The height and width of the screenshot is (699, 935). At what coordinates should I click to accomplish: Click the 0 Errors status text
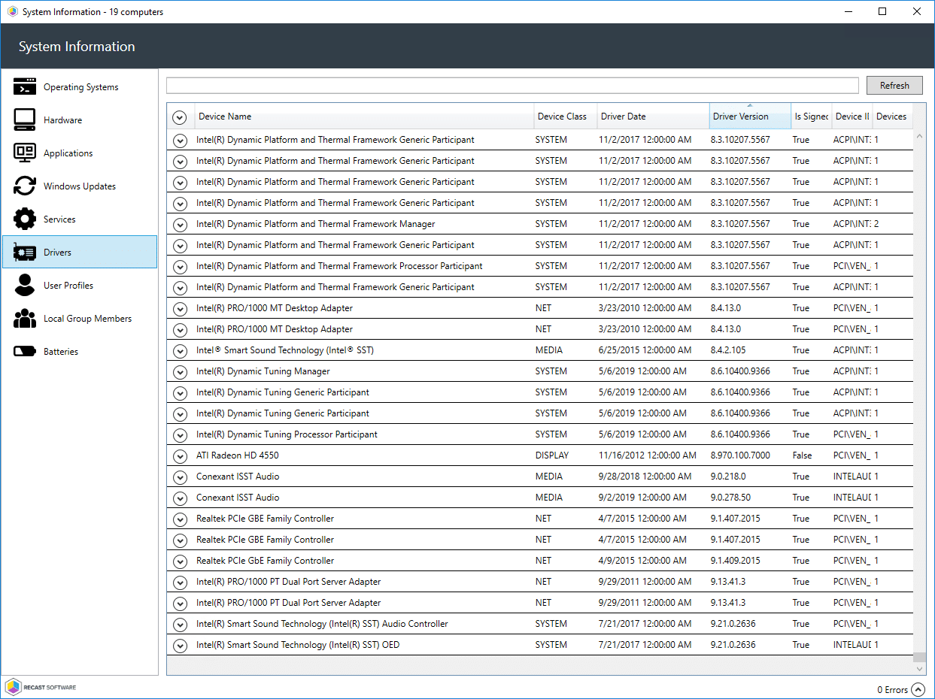(x=893, y=689)
